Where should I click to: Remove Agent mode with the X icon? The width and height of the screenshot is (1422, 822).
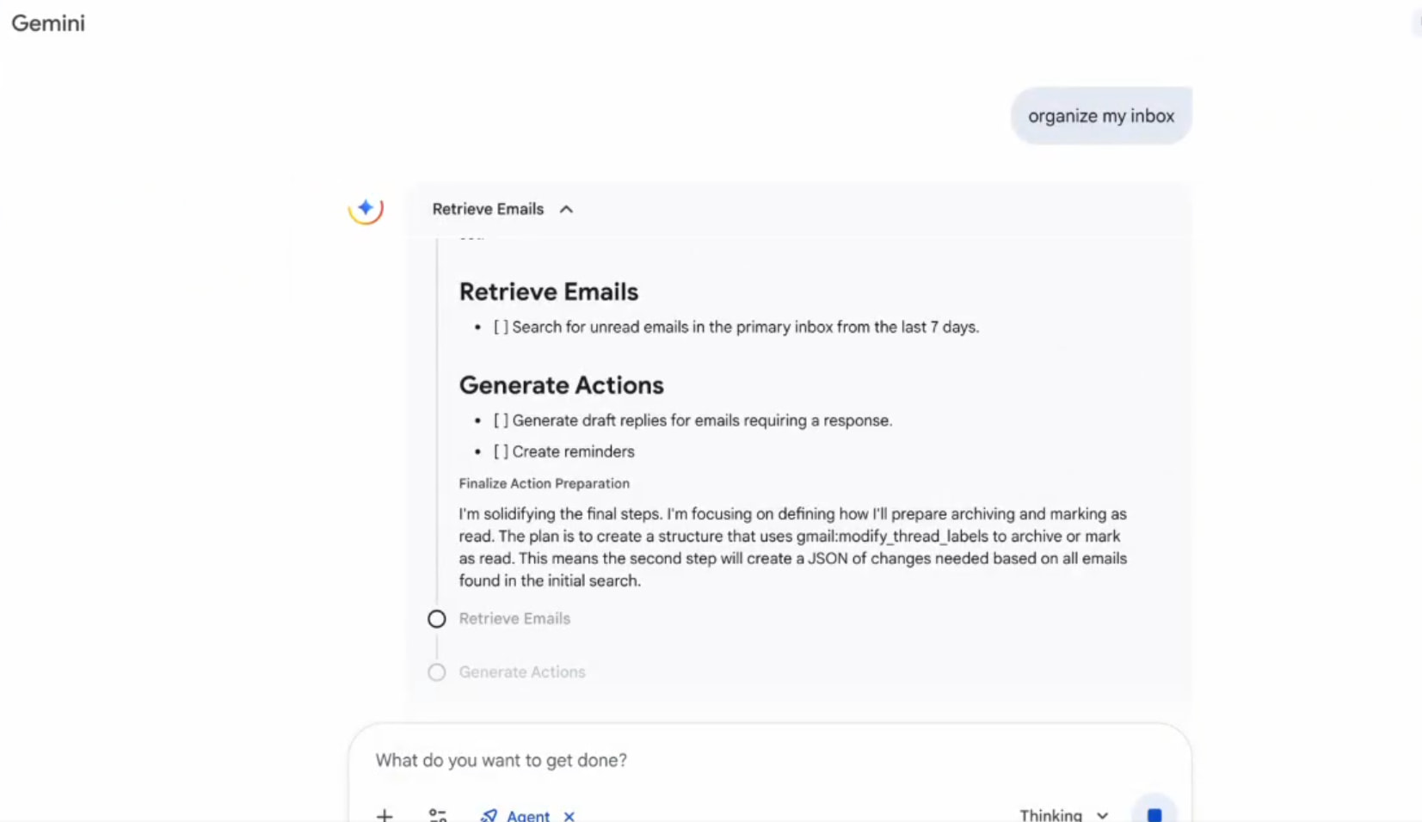(569, 815)
